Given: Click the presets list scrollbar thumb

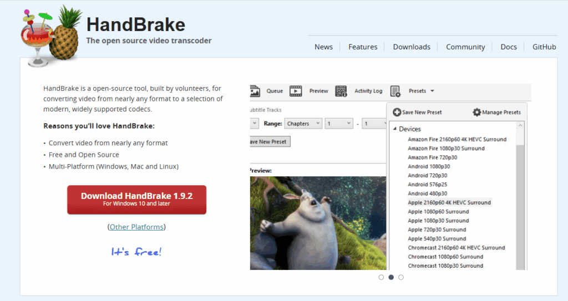Looking at the screenshot, I should [520, 206].
